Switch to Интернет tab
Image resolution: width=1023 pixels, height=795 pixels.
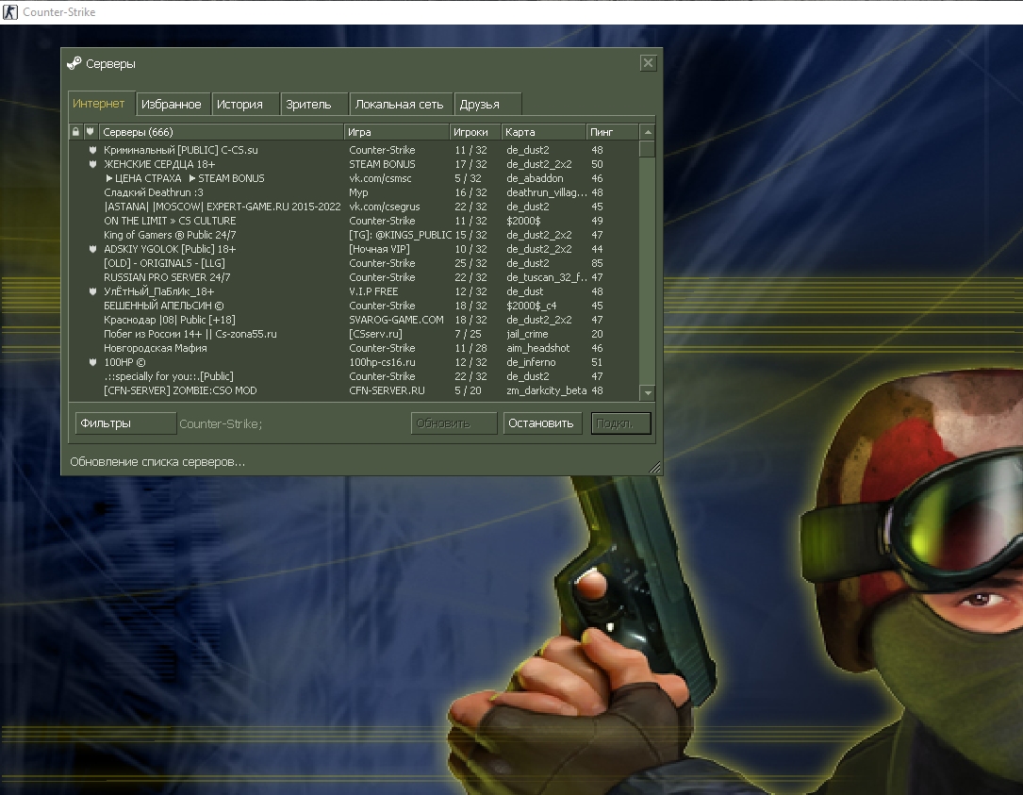[x=101, y=104]
